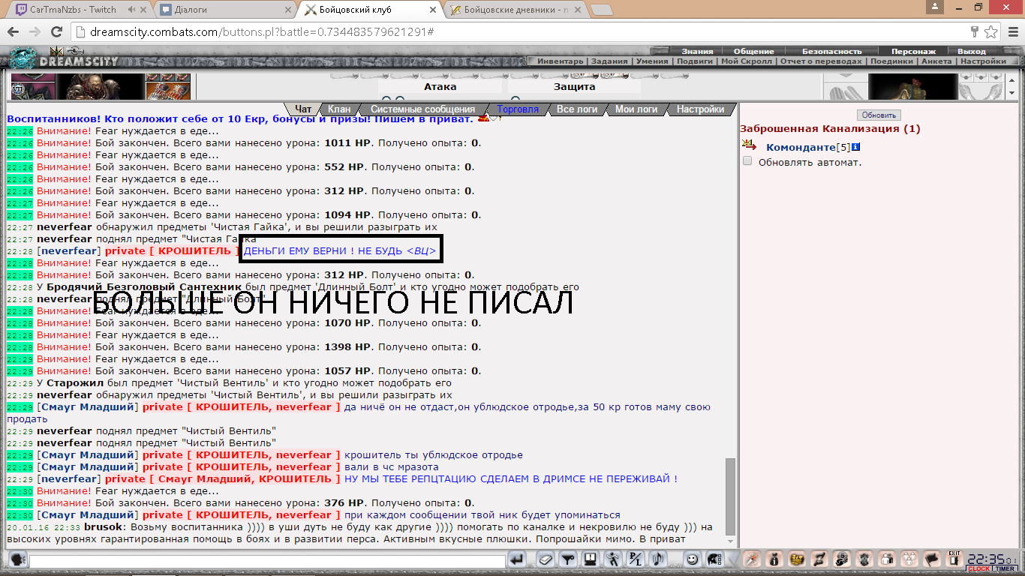The height and width of the screenshot is (576, 1025).
Task: Open the Умения link
Action: [x=652, y=61]
